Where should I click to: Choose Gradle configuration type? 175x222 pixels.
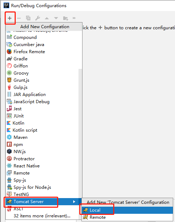pyautogui.click(x=44, y=59)
